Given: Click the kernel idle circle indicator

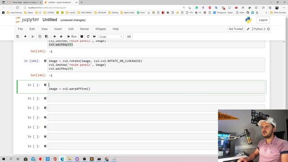Looking at the screenshot, I should 268,29.
